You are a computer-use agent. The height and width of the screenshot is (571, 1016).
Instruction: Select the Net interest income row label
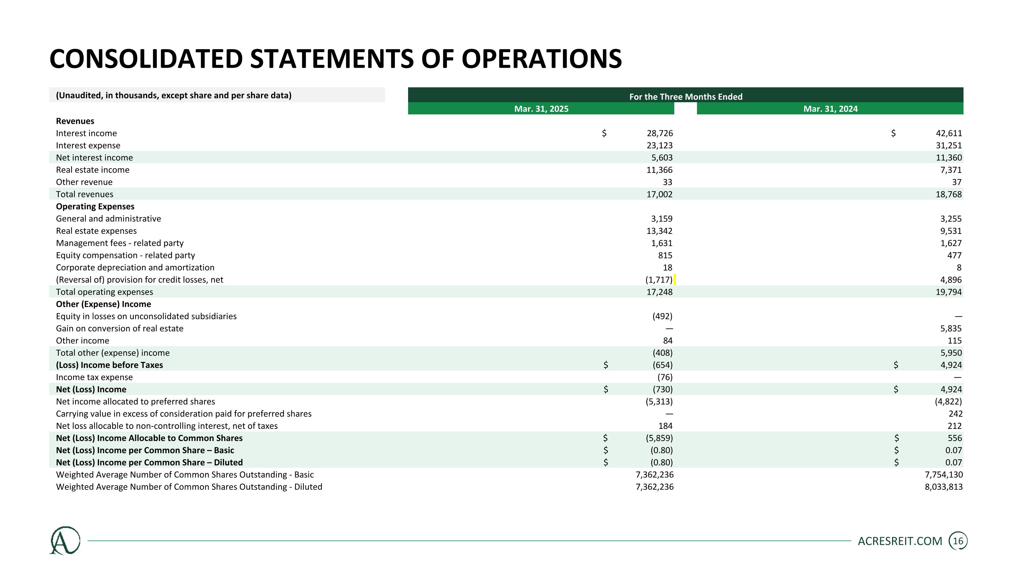94,158
